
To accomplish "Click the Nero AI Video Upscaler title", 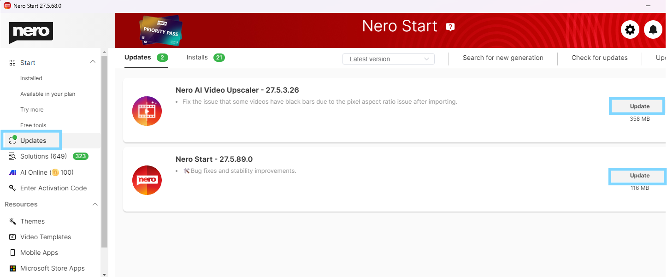I will [237, 90].
